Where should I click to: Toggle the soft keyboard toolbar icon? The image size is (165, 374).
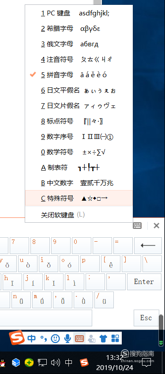79,338
